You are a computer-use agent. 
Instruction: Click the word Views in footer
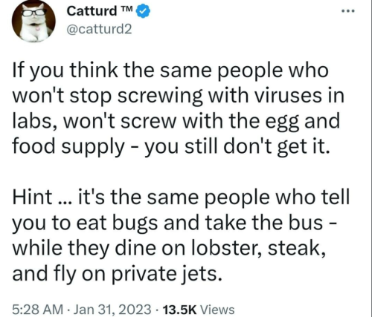[x=217, y=310]
